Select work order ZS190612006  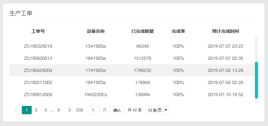(x=38, y=94)
